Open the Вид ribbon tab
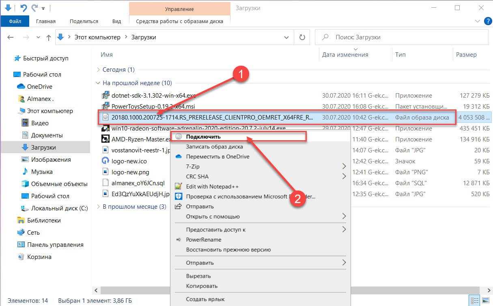Image resolution: width=493 pixels, height=306 pixels. pos(116,21)
